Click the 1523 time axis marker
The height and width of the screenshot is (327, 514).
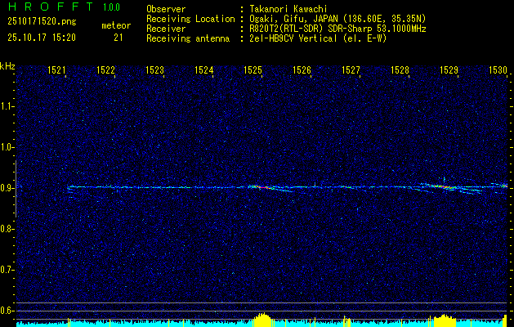pos(154,69)
